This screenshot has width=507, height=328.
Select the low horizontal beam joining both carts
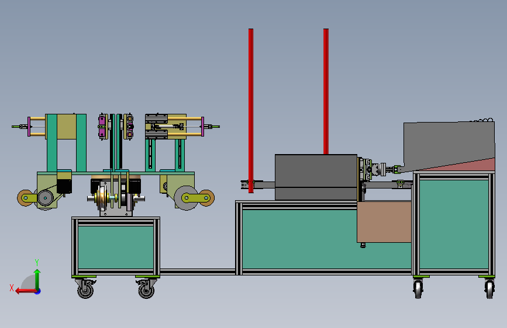[x=198, y=272]
